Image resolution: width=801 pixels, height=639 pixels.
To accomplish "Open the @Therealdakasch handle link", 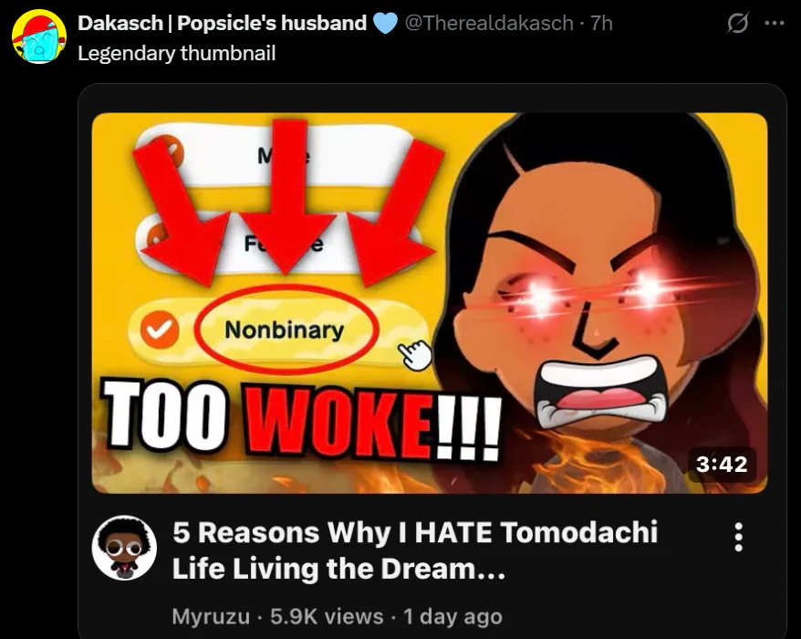I will click(489, 23).
